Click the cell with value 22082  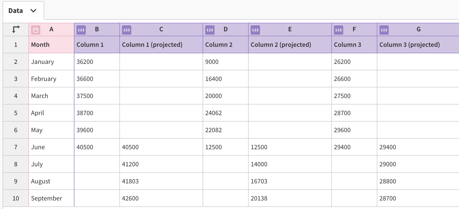click(x=226, y=130)
